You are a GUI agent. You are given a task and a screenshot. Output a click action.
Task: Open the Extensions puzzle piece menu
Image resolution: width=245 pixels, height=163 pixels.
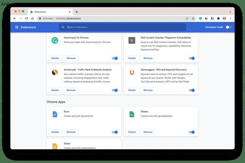[x=218, y=18]
